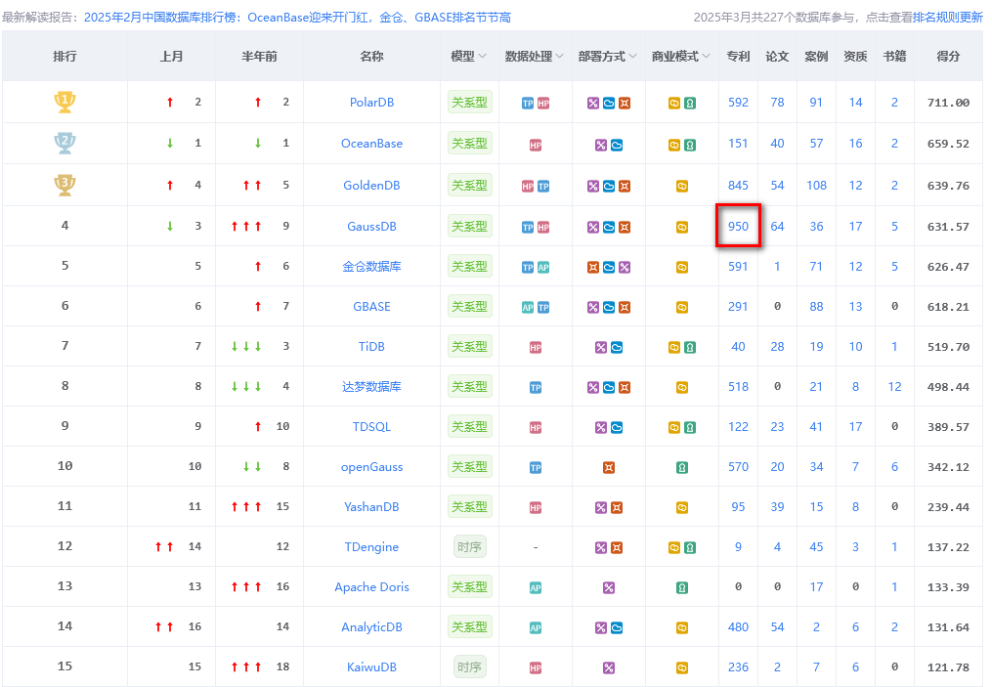Click the 半年前 column header
Viewport: 992px width, 687px height.
click(x=259, y=57)
